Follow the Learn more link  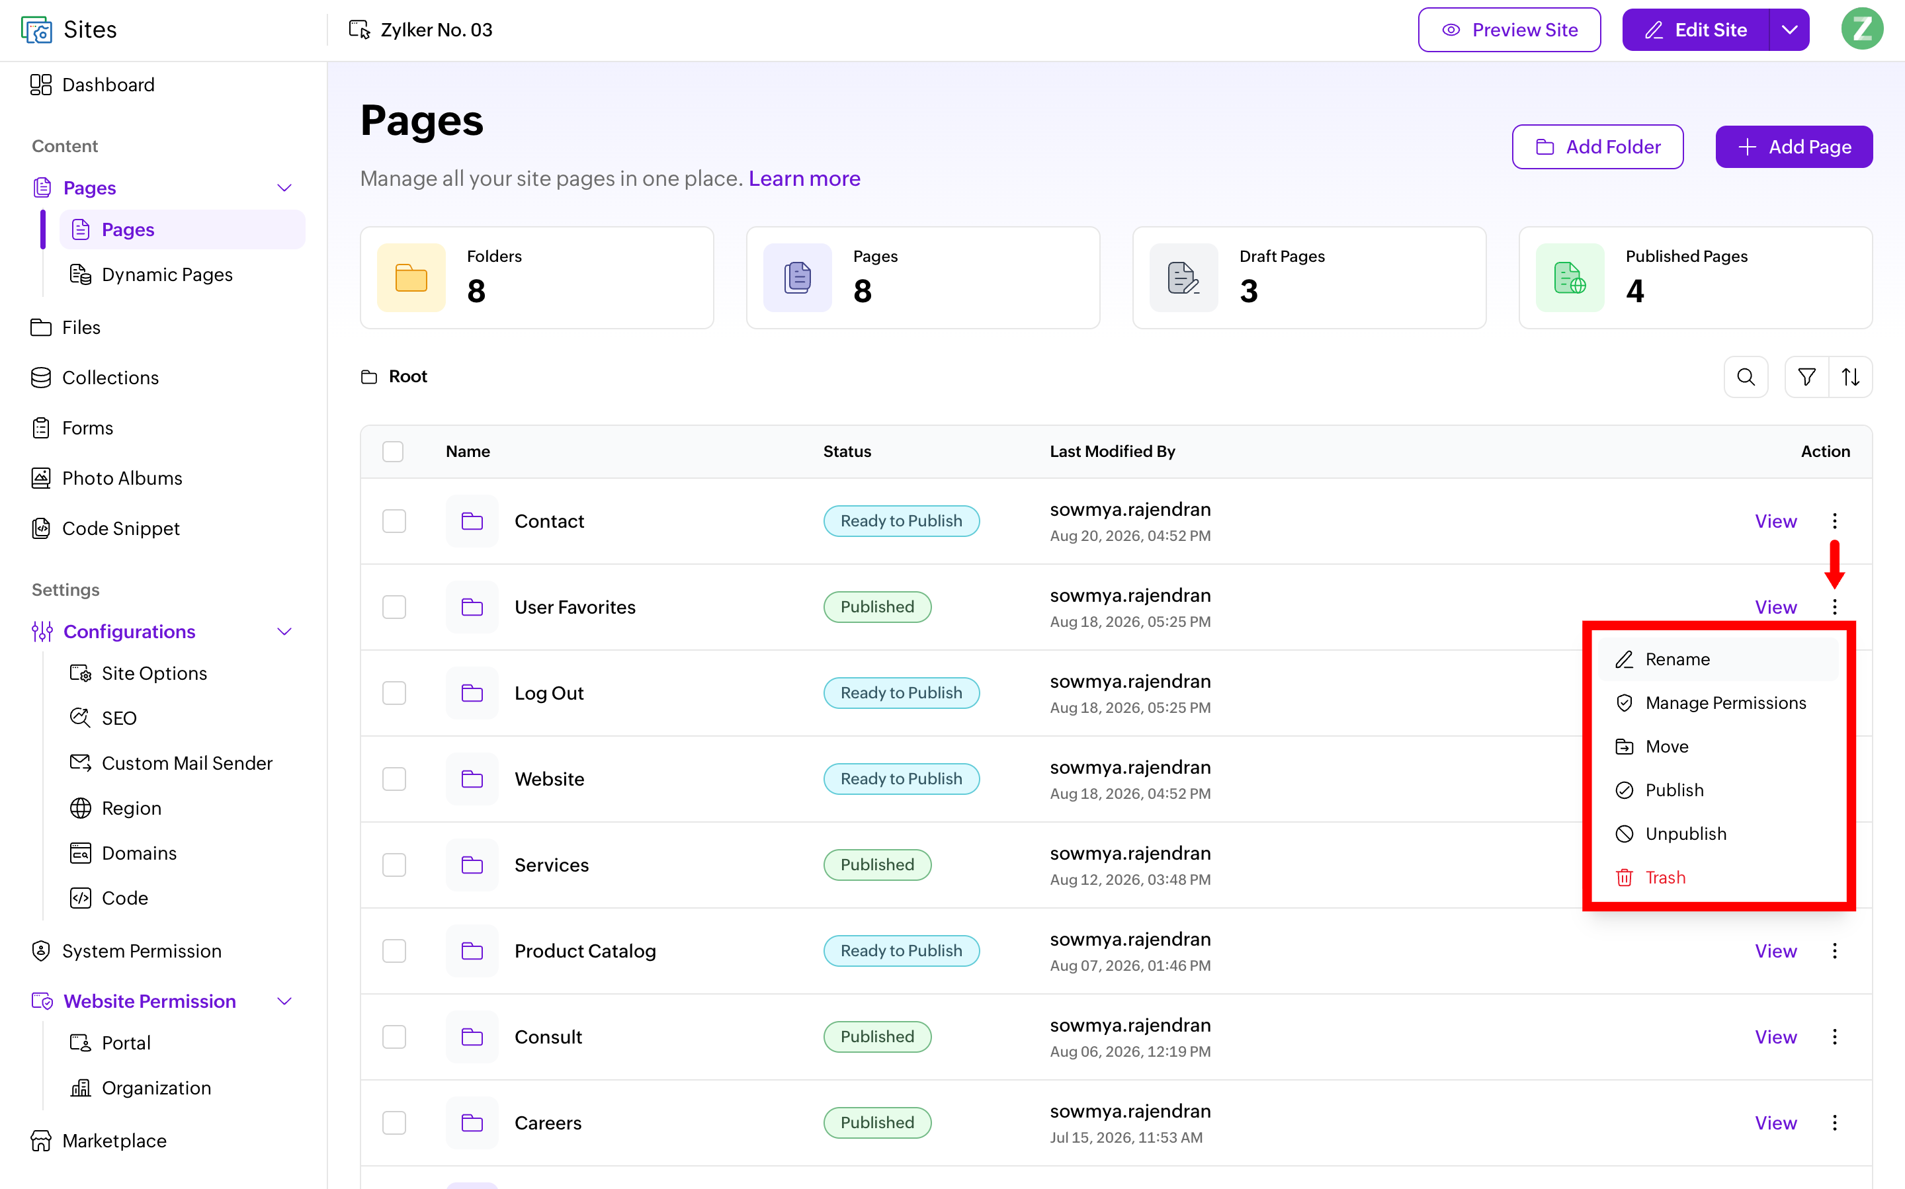point(804,179)
